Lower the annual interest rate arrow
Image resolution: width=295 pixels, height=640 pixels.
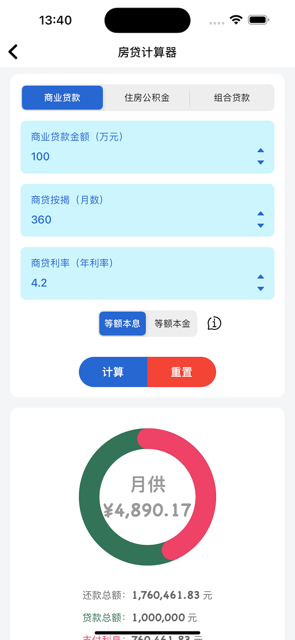pyautogui.click(x=260, y=289)
